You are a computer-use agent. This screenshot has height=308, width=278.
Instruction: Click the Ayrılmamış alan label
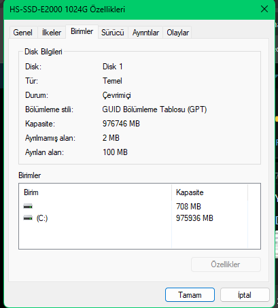(50, 138)
